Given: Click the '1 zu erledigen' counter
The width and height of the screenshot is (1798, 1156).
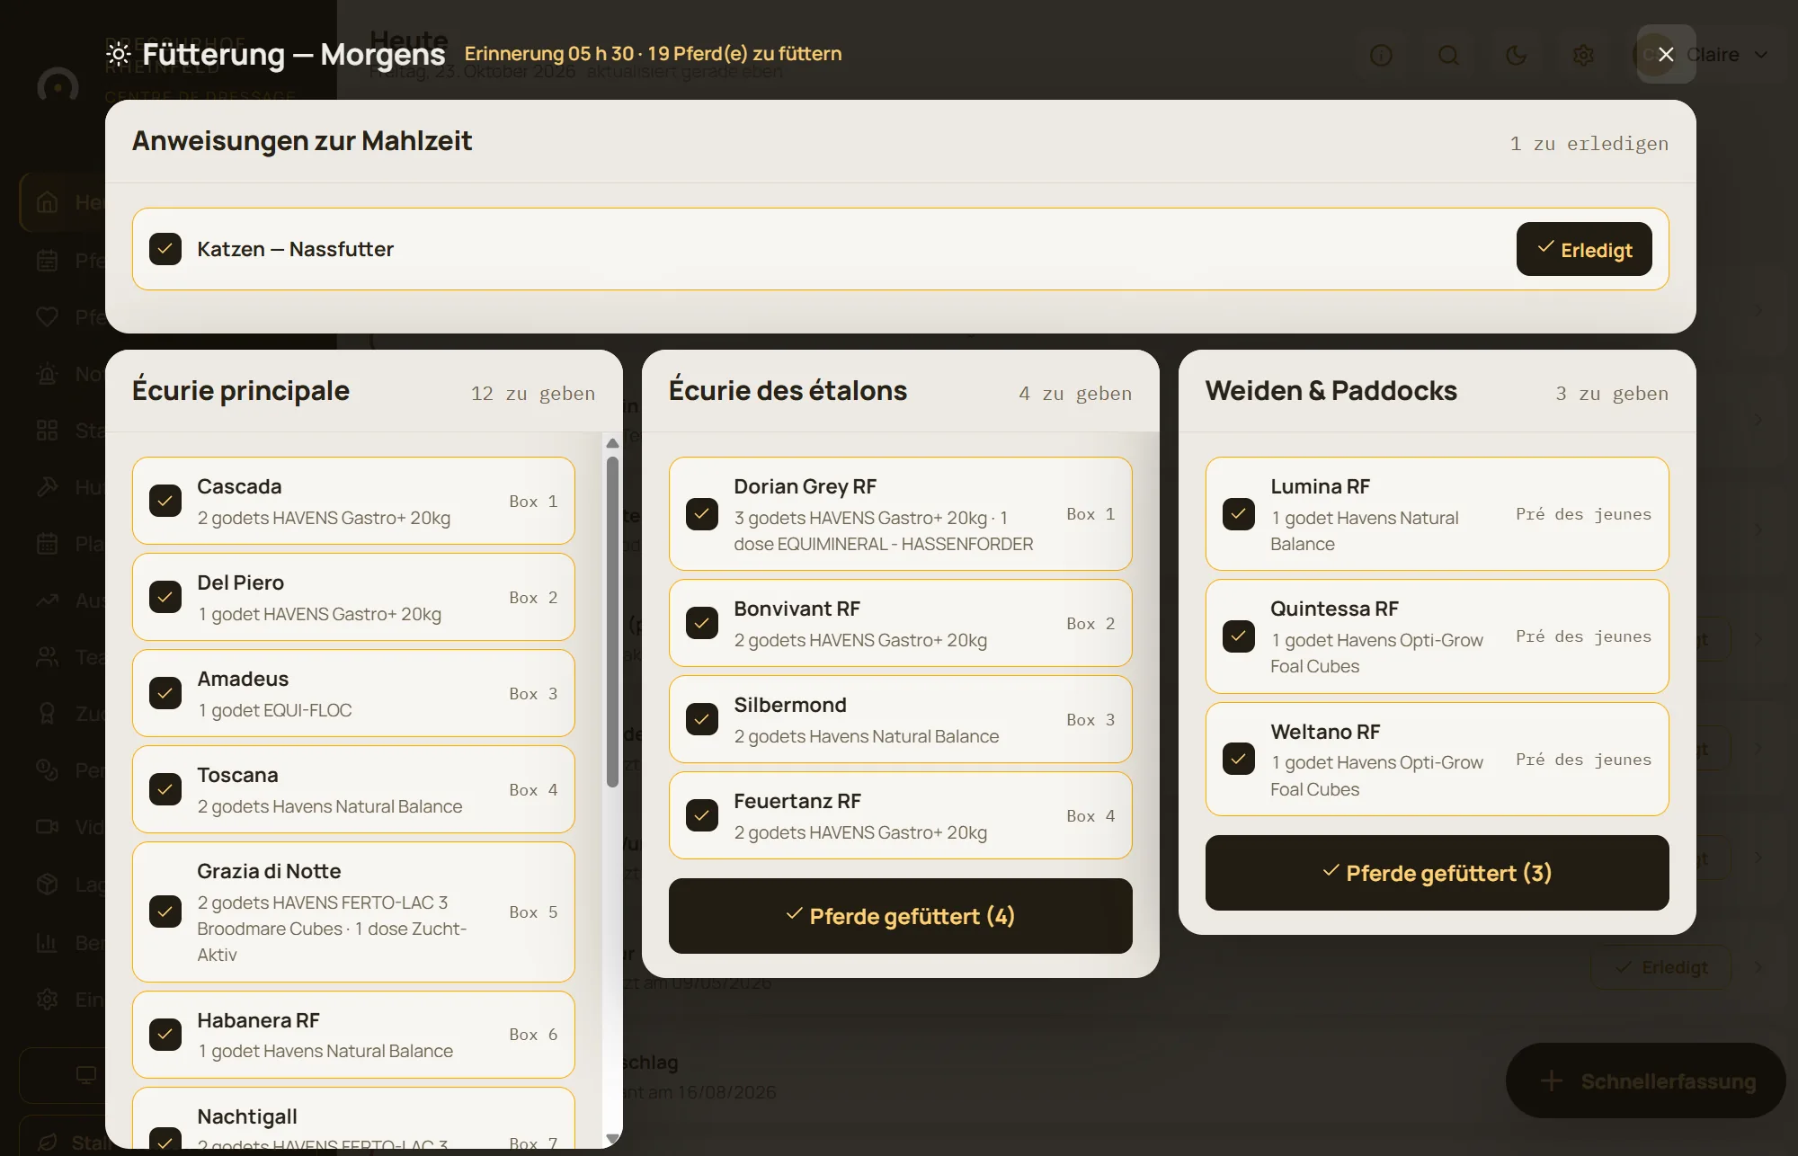Looking at the screenshot, I should [x=1589, y=143].
